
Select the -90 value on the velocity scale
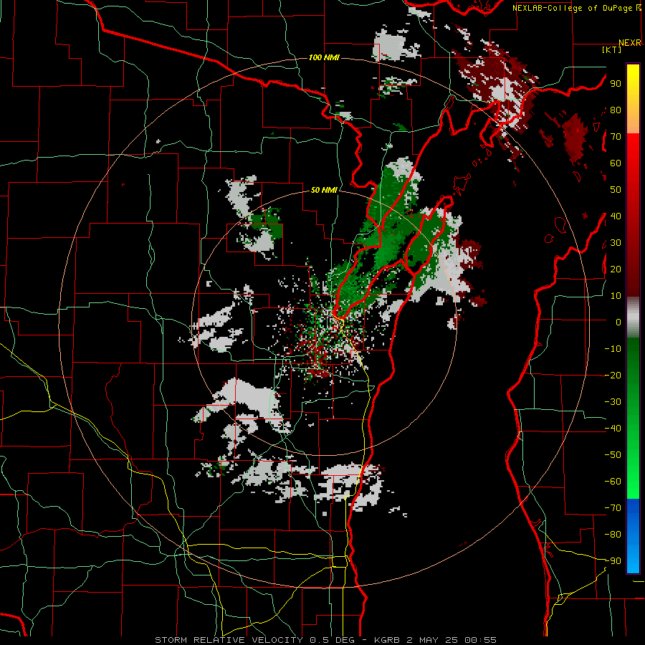coord(613,561)
